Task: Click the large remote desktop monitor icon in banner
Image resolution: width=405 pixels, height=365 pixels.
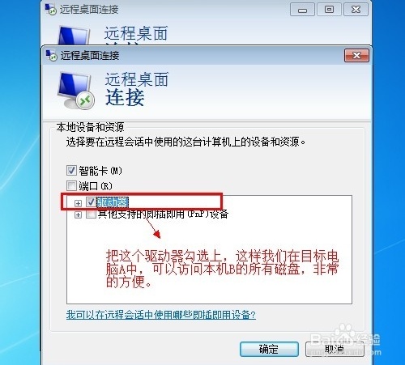Action: point(76,91)
